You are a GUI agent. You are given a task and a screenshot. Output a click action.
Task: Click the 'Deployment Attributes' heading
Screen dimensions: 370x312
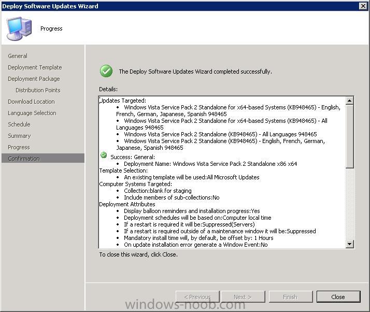[x=127, y=204]
